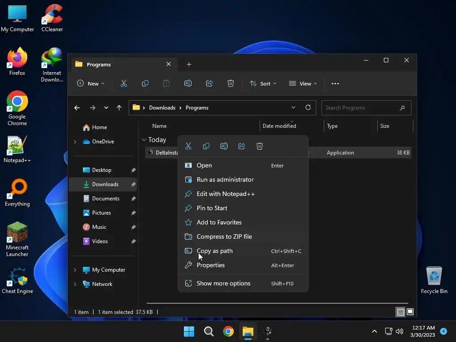Open the Recycle Bin on the desktop
Viewport: 456px width, 342px height.
click(434, 280)
